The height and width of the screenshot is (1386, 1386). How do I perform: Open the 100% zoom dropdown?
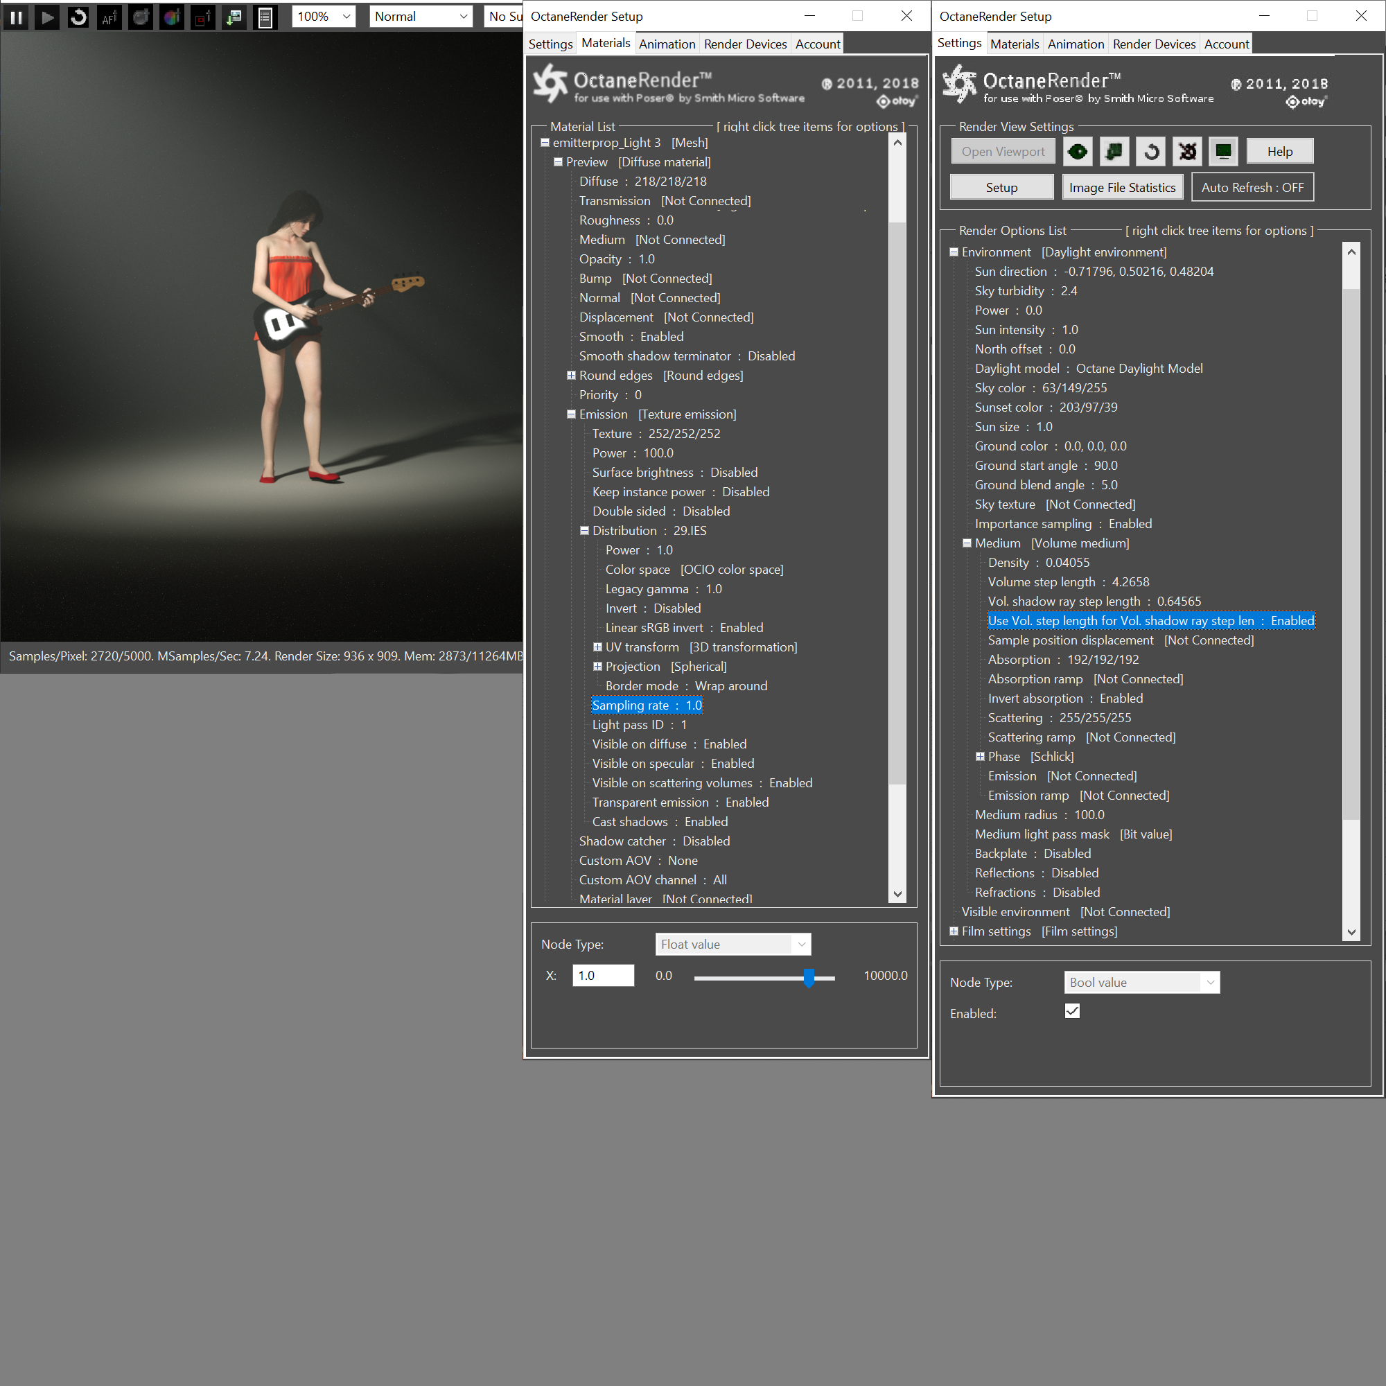(324, 17)
